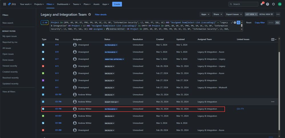Switch to List View
The height and width of the screenshot is (138, 285).
tap(251, 14)
